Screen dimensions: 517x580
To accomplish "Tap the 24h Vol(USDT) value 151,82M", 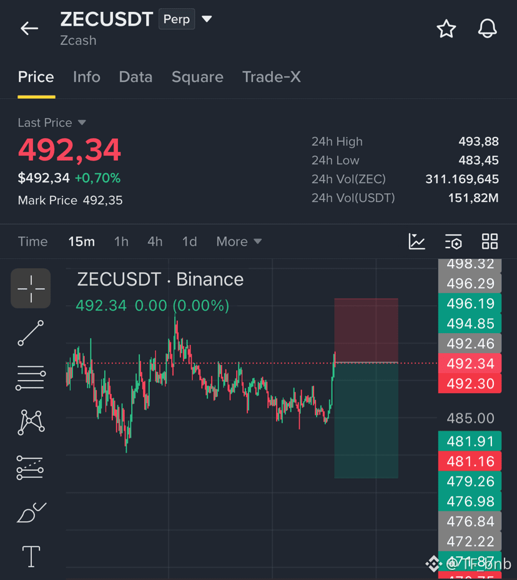I will [473, 198].
